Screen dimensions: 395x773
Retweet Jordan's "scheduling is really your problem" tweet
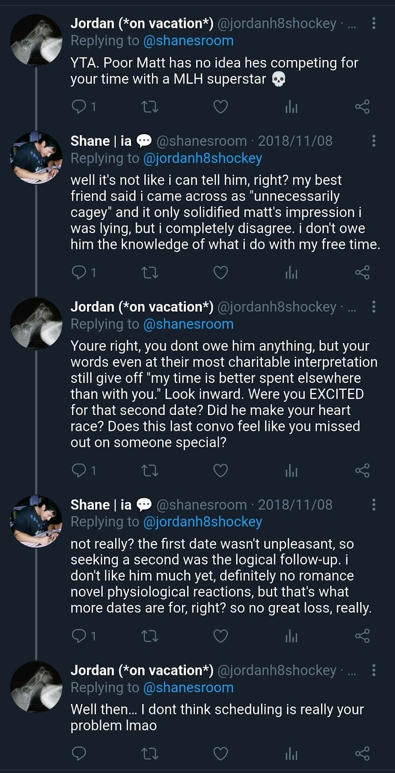[149, 753]
